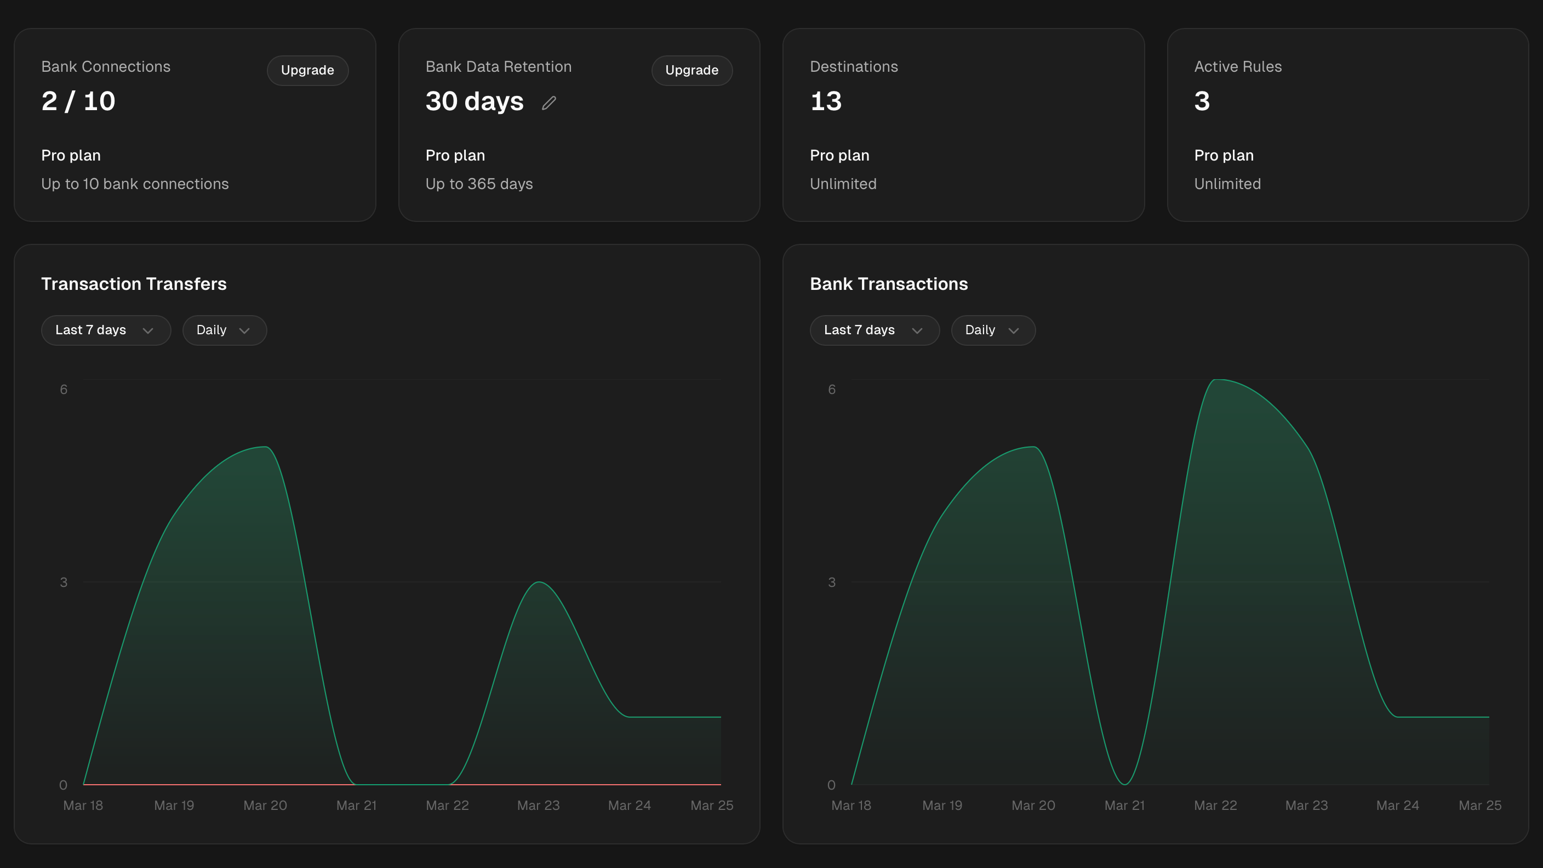Open the Daily dropdown under Transaction Transfers
The image size is (1543, 868).
pyautogui.click(x=224, y=330)
